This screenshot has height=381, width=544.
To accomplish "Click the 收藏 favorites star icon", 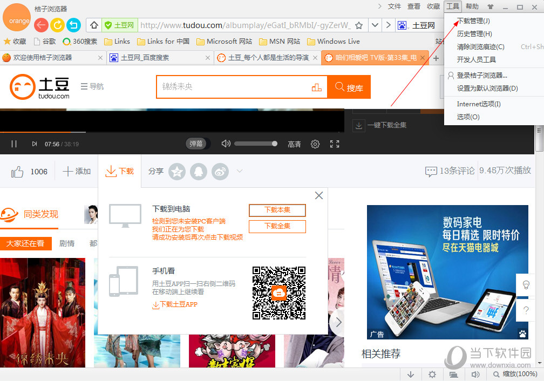I will tap(6, 41).
